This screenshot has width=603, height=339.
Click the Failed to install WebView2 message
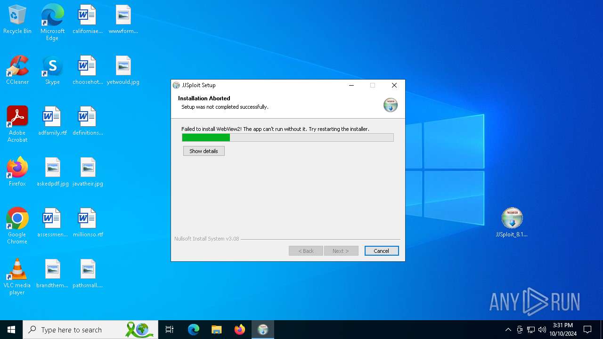point(275,129)
